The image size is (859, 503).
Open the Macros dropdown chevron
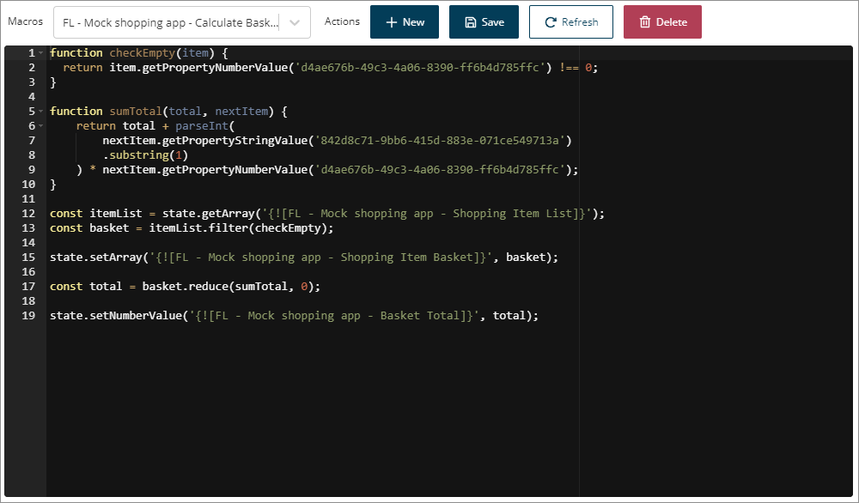295,22
